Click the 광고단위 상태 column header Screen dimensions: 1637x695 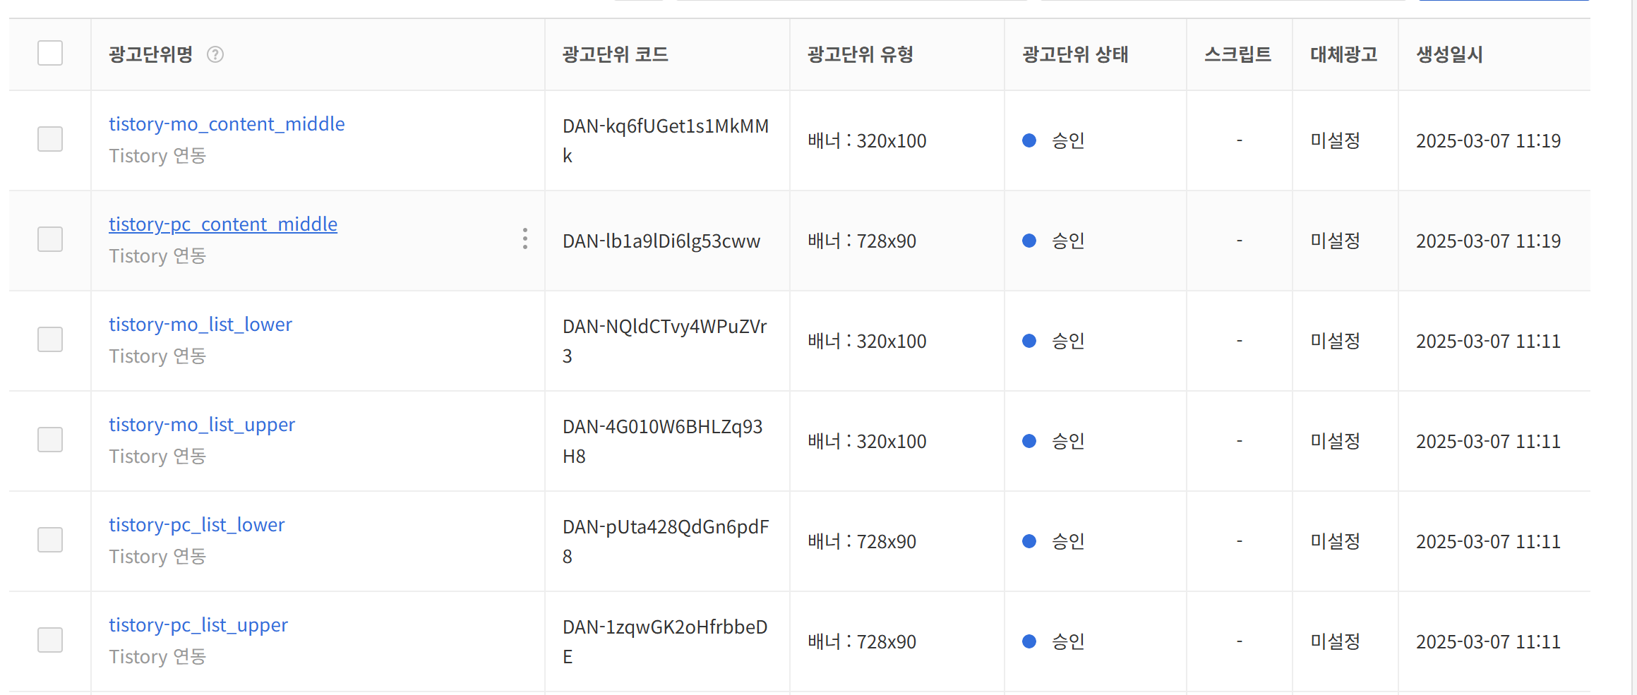click(1074, 54)
